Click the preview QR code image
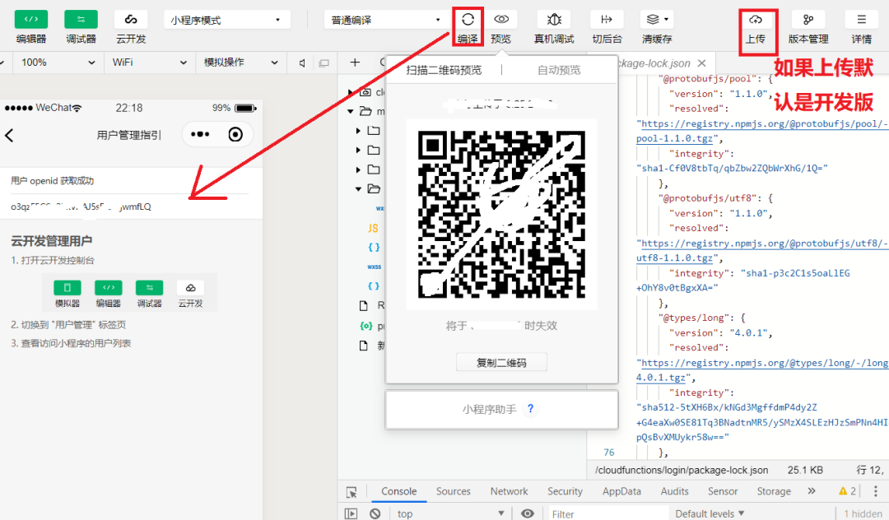Viewport: 889px width, 520px height. pyautogui.click(x=502, y=214)
